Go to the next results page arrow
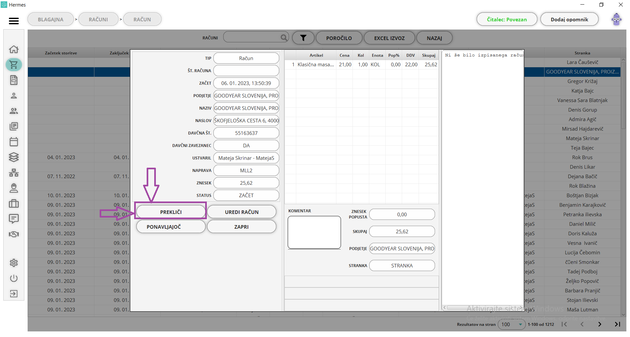630x337 pixels. pos(600,324)
